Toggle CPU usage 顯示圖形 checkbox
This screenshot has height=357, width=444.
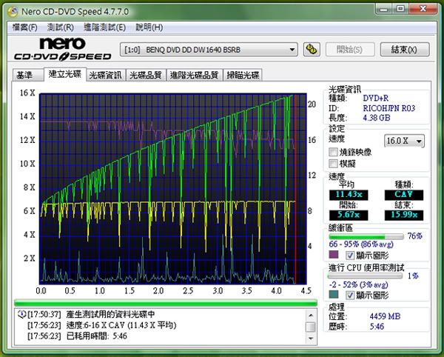pyautogui.click(x=349, y=296)
